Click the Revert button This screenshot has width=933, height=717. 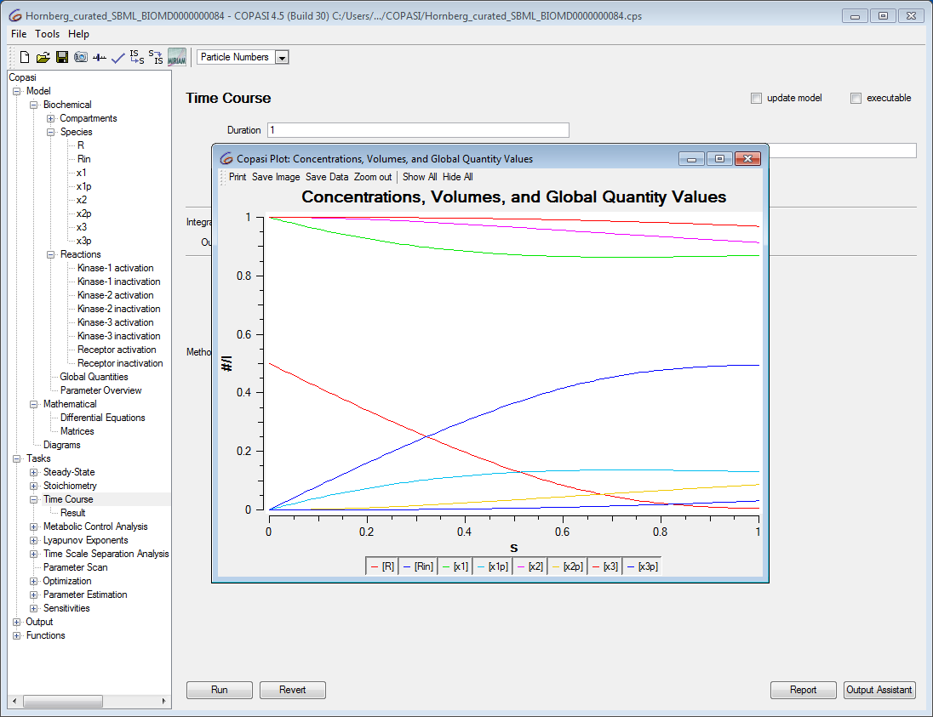point(293,690)
